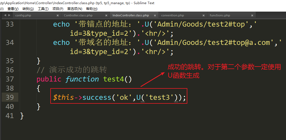Open the 转到(G) menu
This screenshot has width=286, height=140.
click(x=28, y=9)
